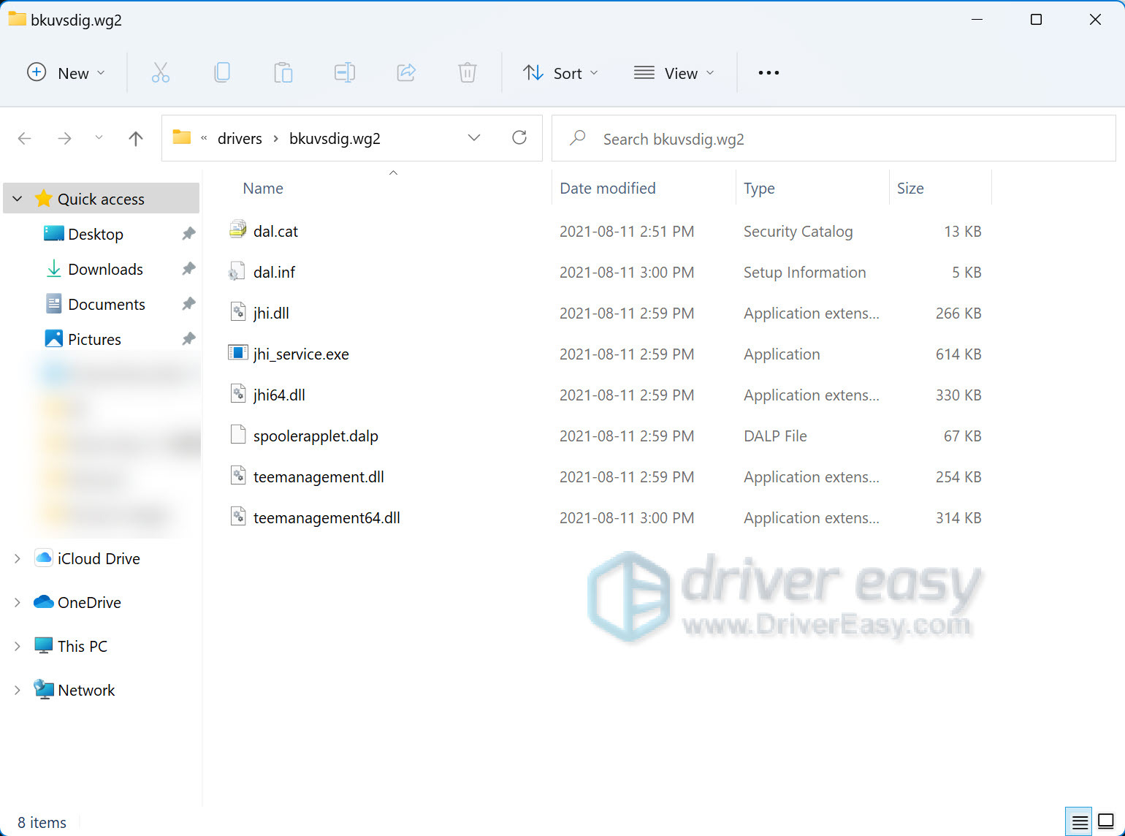Select the jhi.dll file name

(271, 313)
